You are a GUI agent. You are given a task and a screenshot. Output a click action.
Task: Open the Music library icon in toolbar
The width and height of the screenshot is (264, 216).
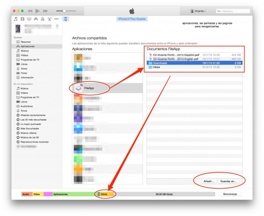16,19
